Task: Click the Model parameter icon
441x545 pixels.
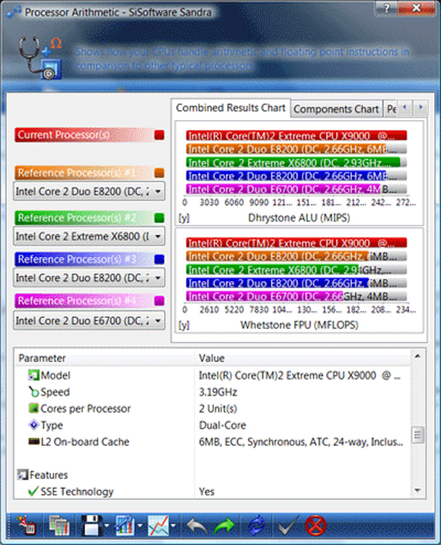Action: (34, 375)
